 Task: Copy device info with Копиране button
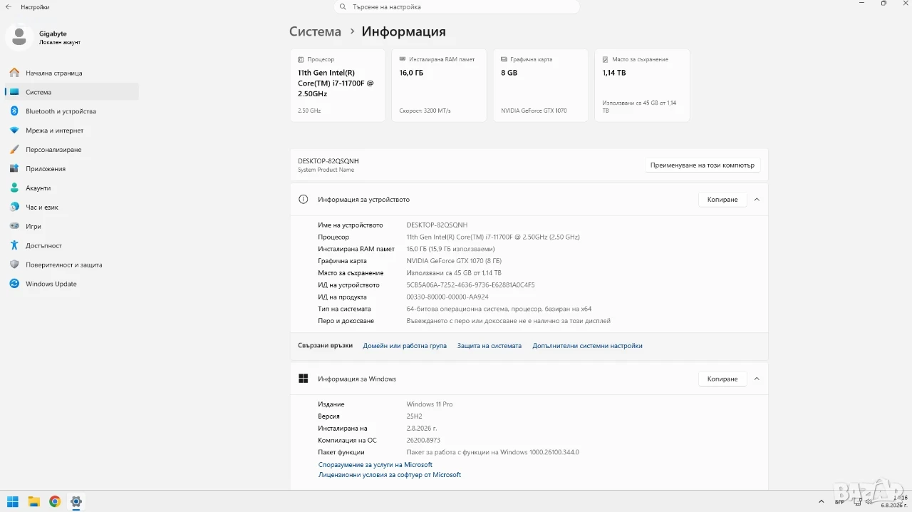tap(722, 200)
